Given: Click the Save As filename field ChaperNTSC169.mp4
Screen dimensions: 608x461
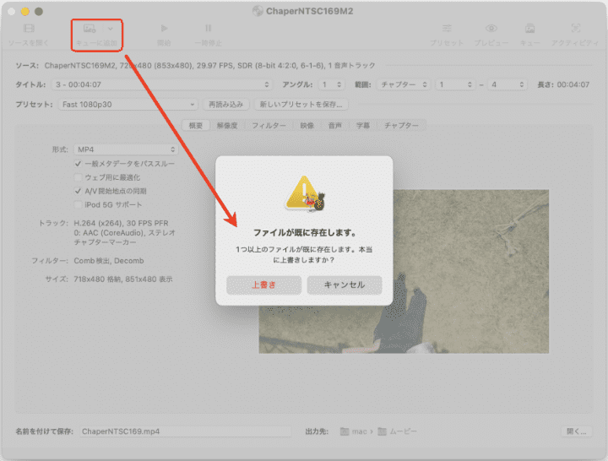Looking at the screenshot, I should (186, 431).
